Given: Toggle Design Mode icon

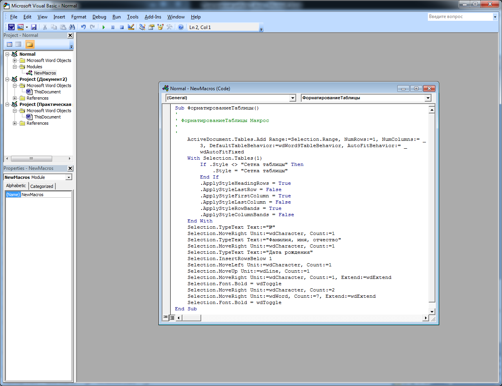Looking at the screenshot, I should [x=131, y=27].
